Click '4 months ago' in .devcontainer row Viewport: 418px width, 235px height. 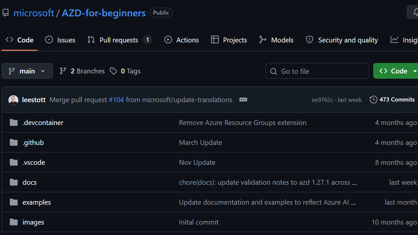(x=396, y=122)
